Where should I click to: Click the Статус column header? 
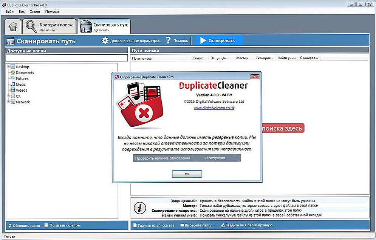197,58
